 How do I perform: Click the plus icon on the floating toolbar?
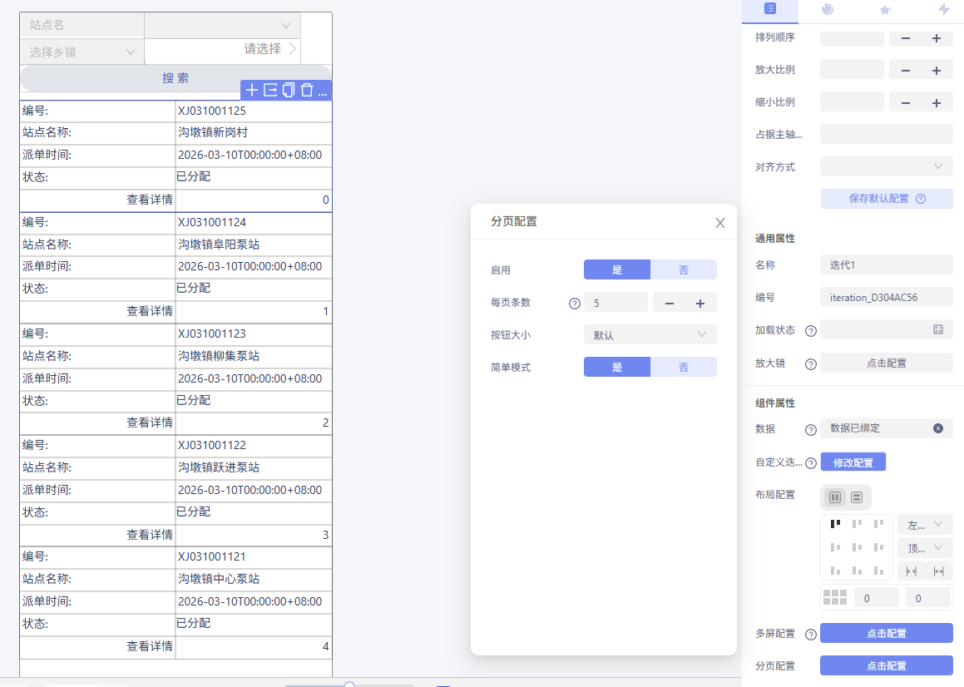coord(252,90)
